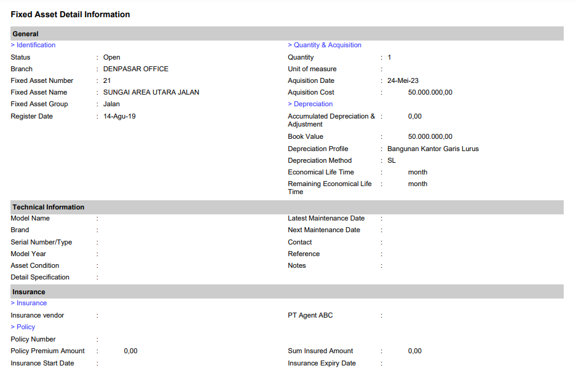The height and width of the screenshot is (379, 576).
Task: Select Bangunan Kantor Garis Lurus profile
Action: click(x=433, y=149)
